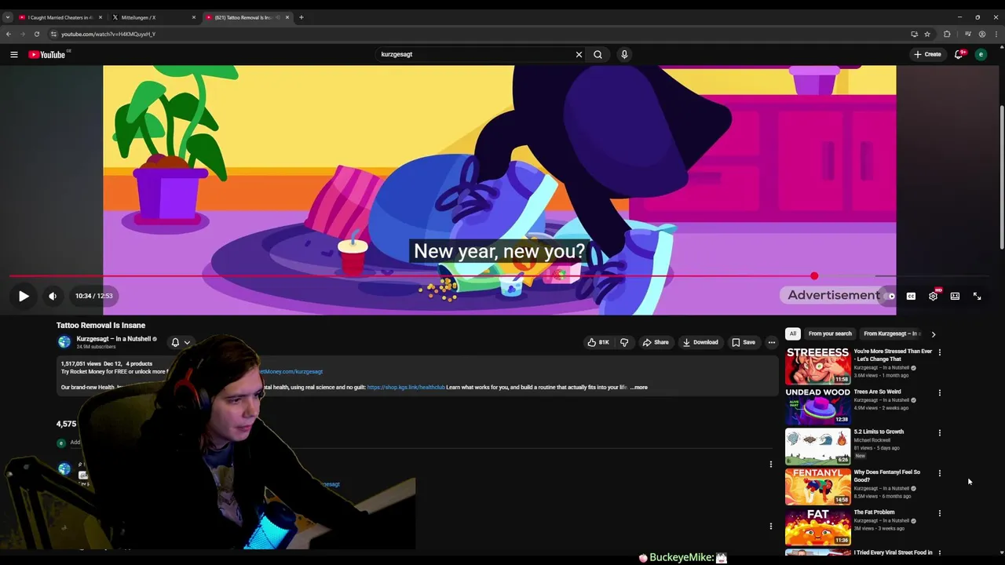Dislike the video with thumbs down

coord(624,342)
